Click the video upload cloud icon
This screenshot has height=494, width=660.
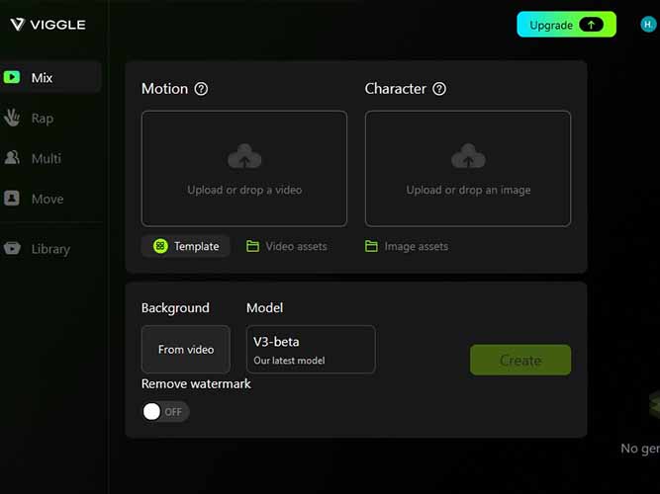click(x=244, y=156)
